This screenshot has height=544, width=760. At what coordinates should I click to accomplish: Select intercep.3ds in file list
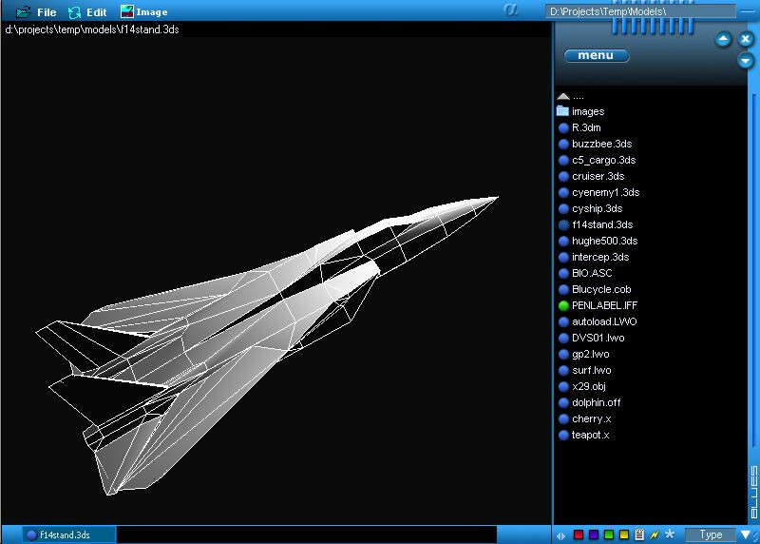pos(593,257)
